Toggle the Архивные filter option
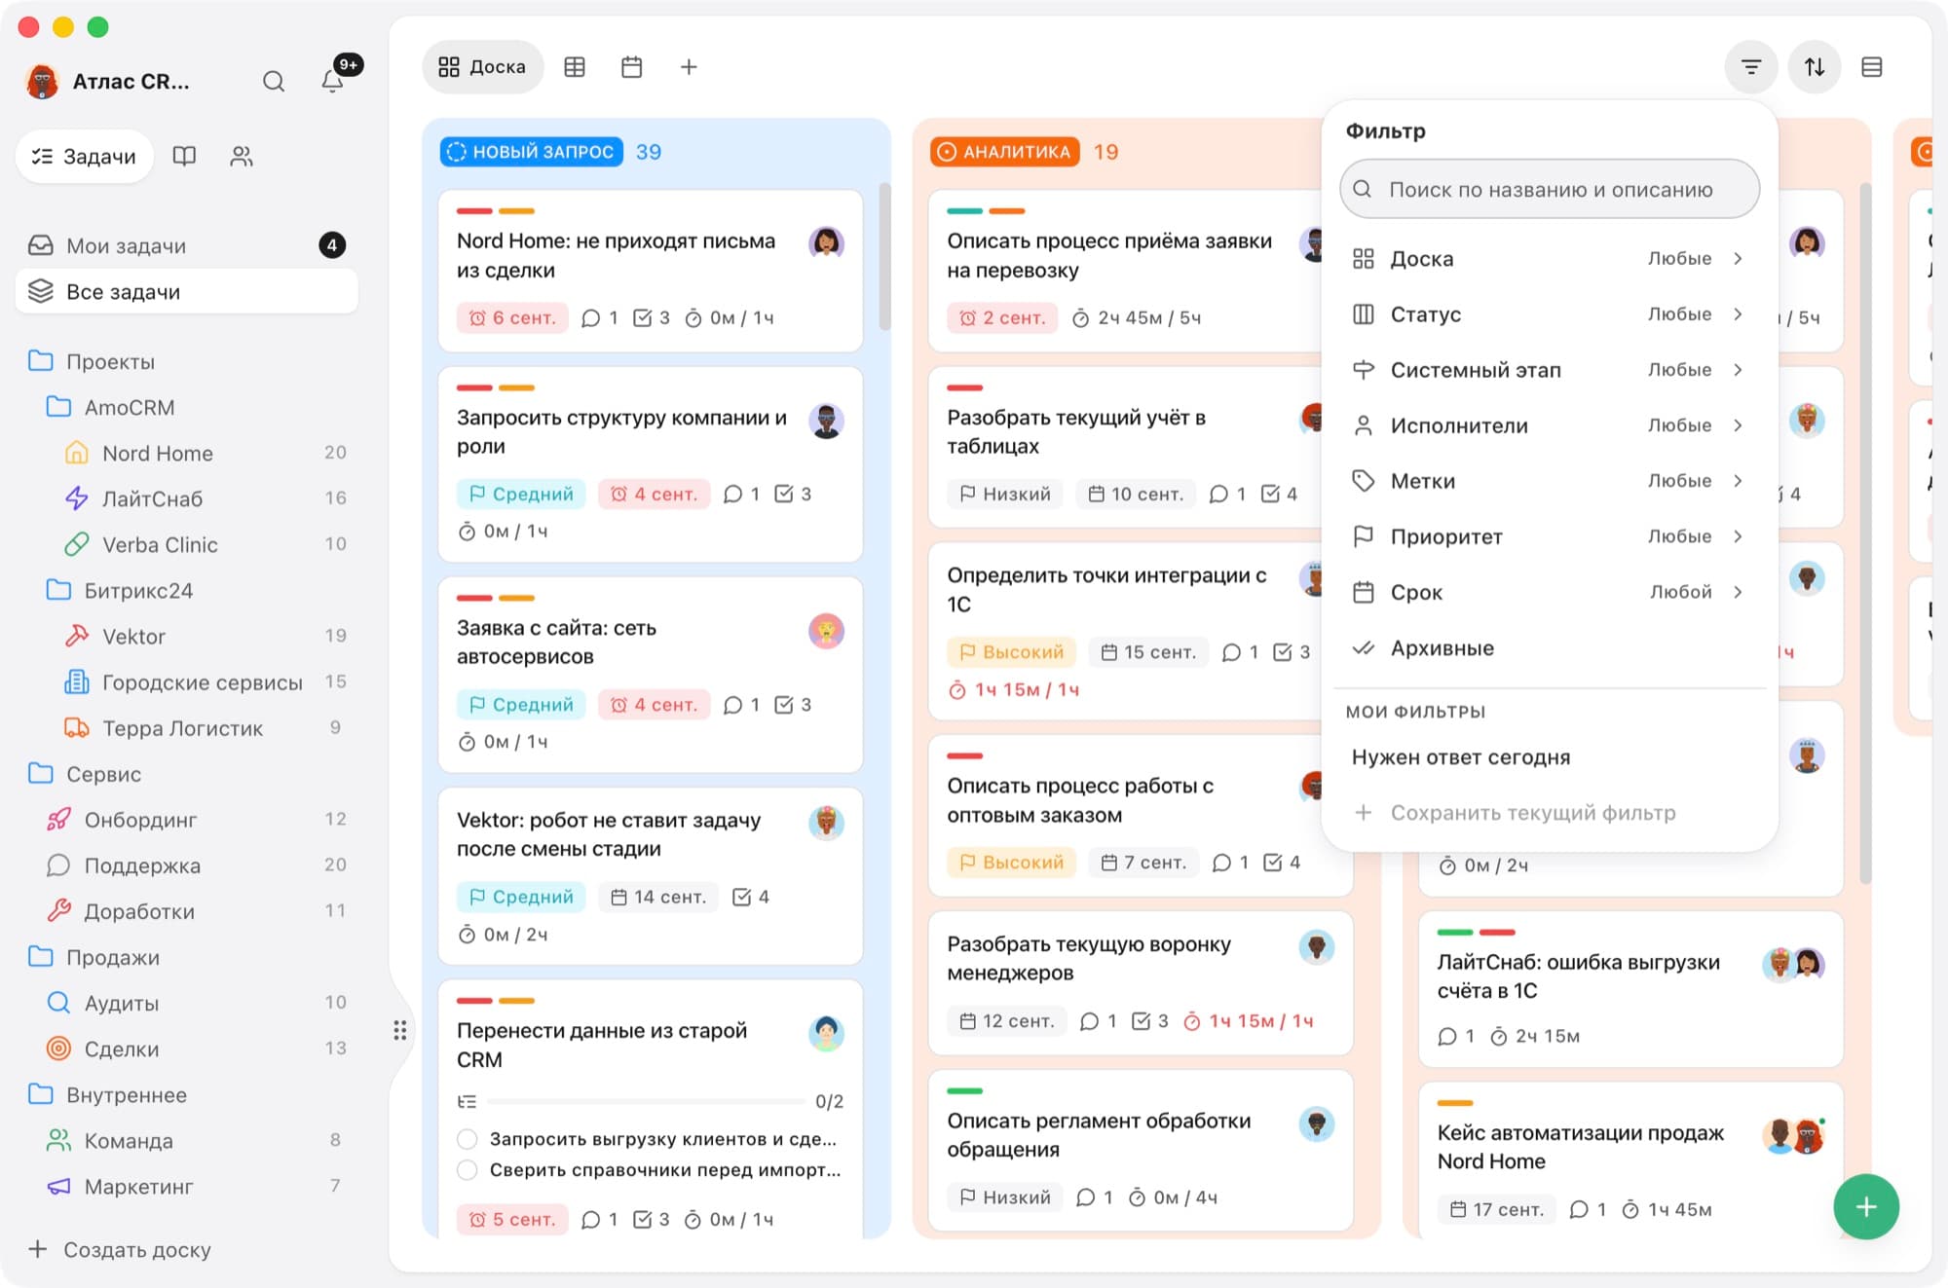Image resolution: width=1948 pixels, height=1288 pixels. tap(1549, 648)
